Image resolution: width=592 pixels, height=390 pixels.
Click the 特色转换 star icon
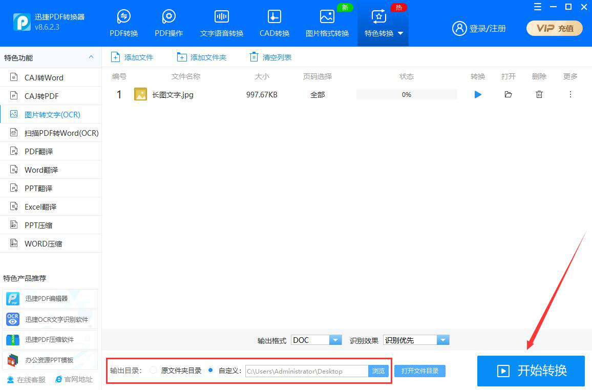click(x=378, y=16)
